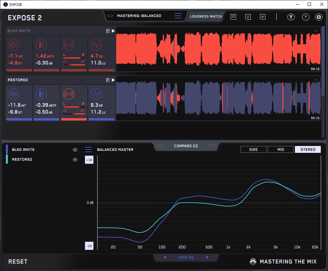Click the -10 EQ scale button

[x=89, y=246]
